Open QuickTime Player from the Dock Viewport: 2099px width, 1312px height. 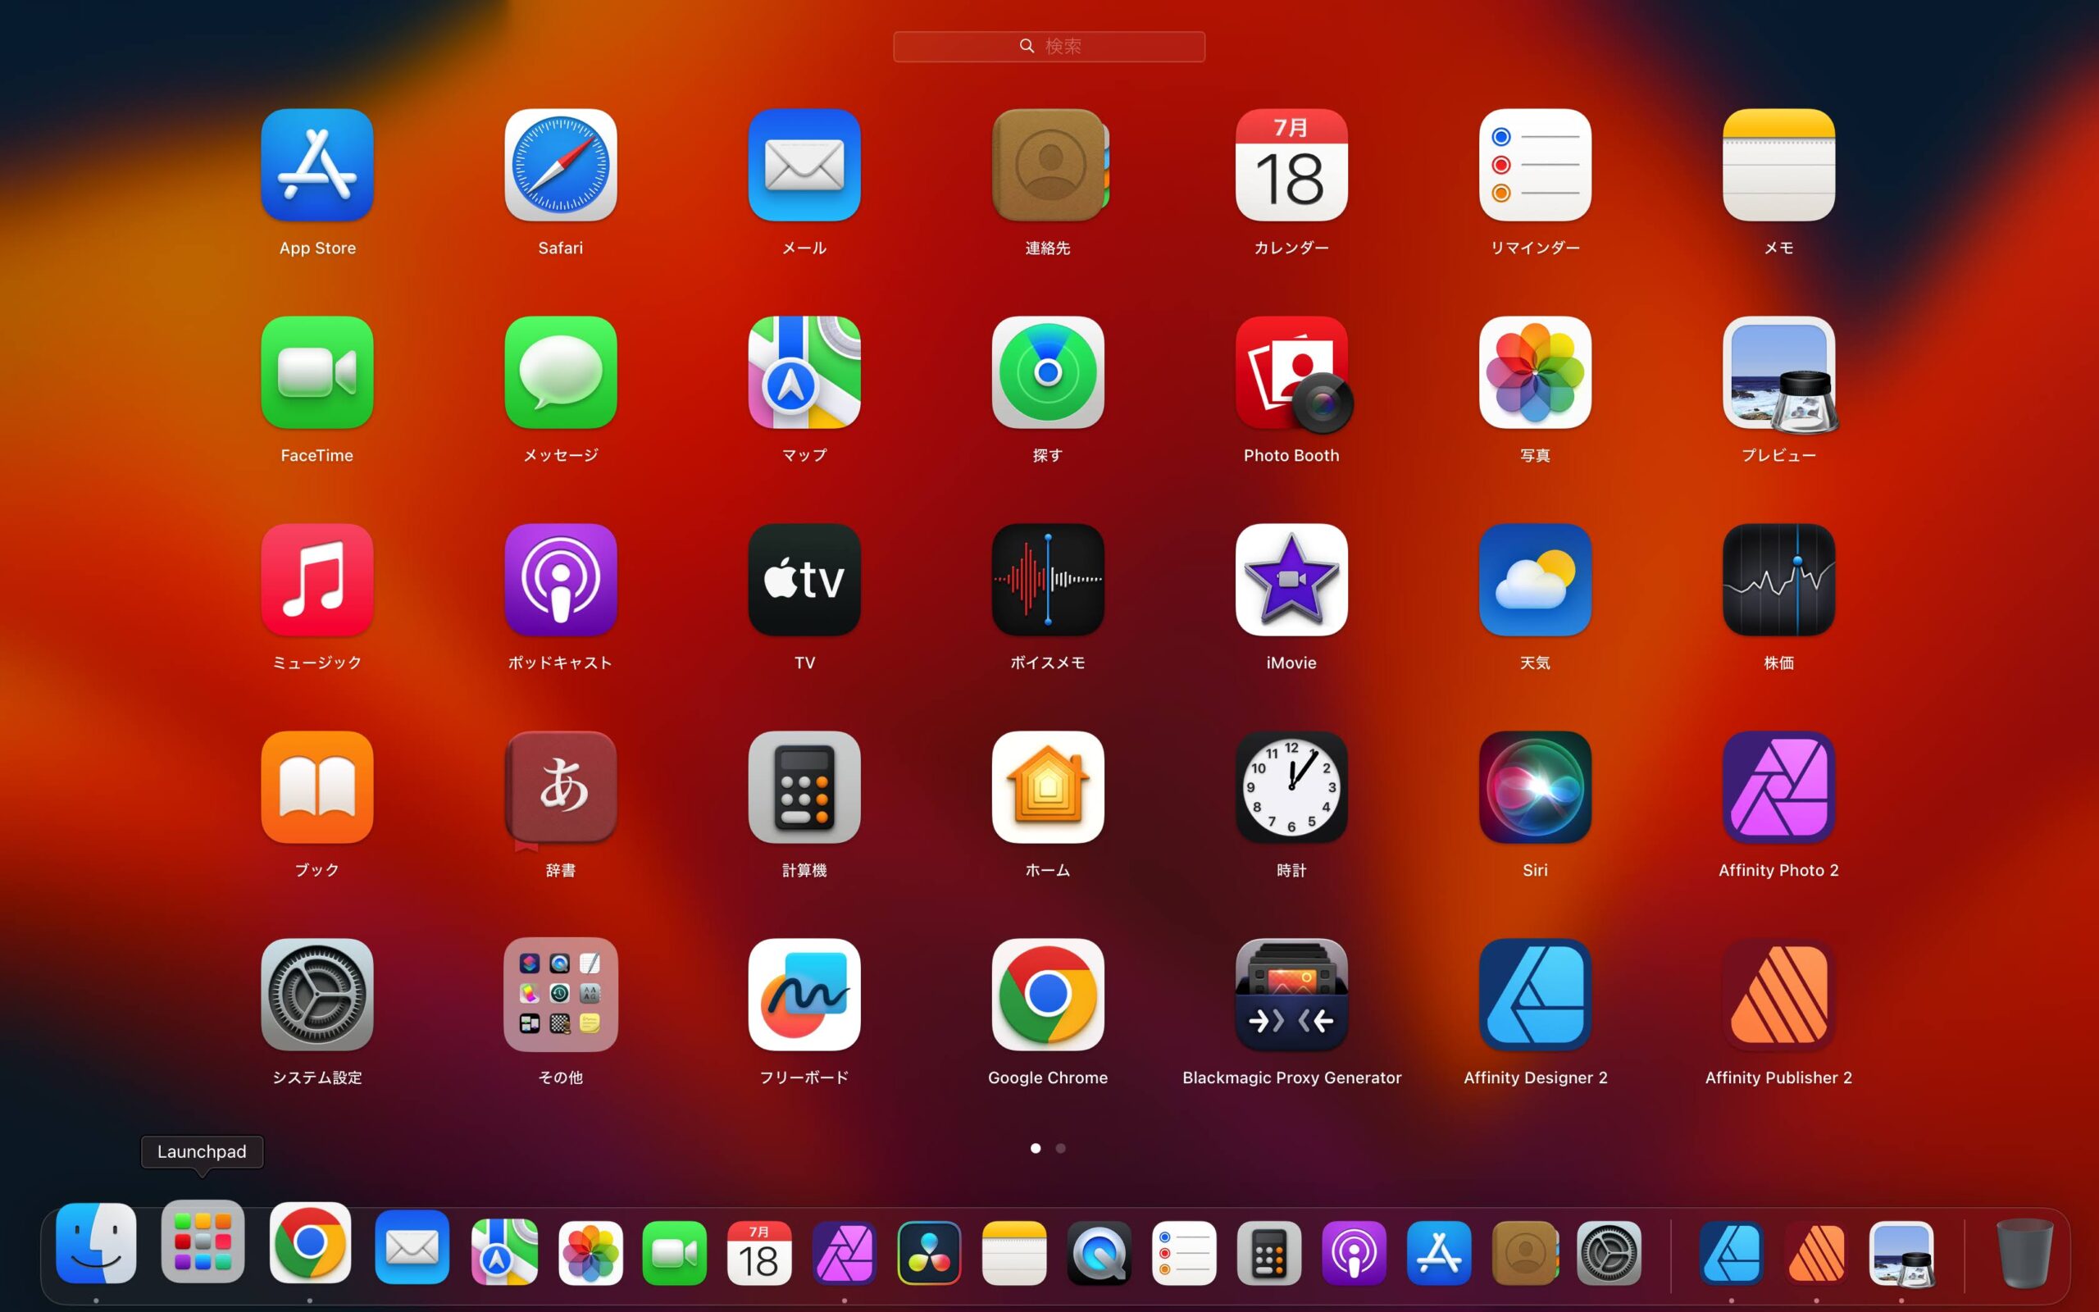click(x=1099, y=1253)
